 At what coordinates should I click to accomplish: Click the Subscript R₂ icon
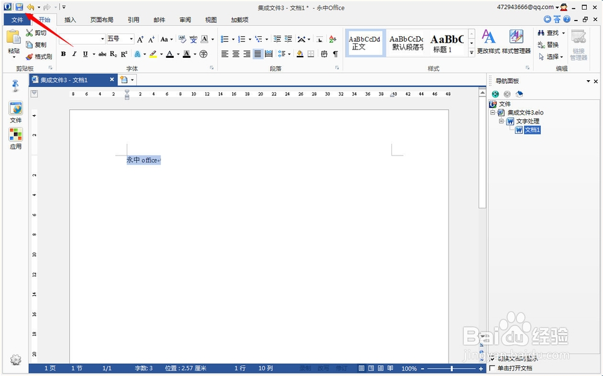[113, 54]
